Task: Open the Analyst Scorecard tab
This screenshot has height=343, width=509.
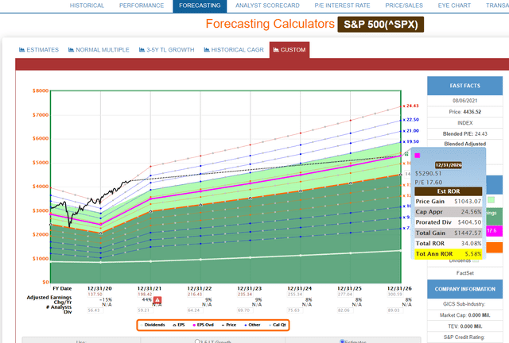Action: point(267,6)
